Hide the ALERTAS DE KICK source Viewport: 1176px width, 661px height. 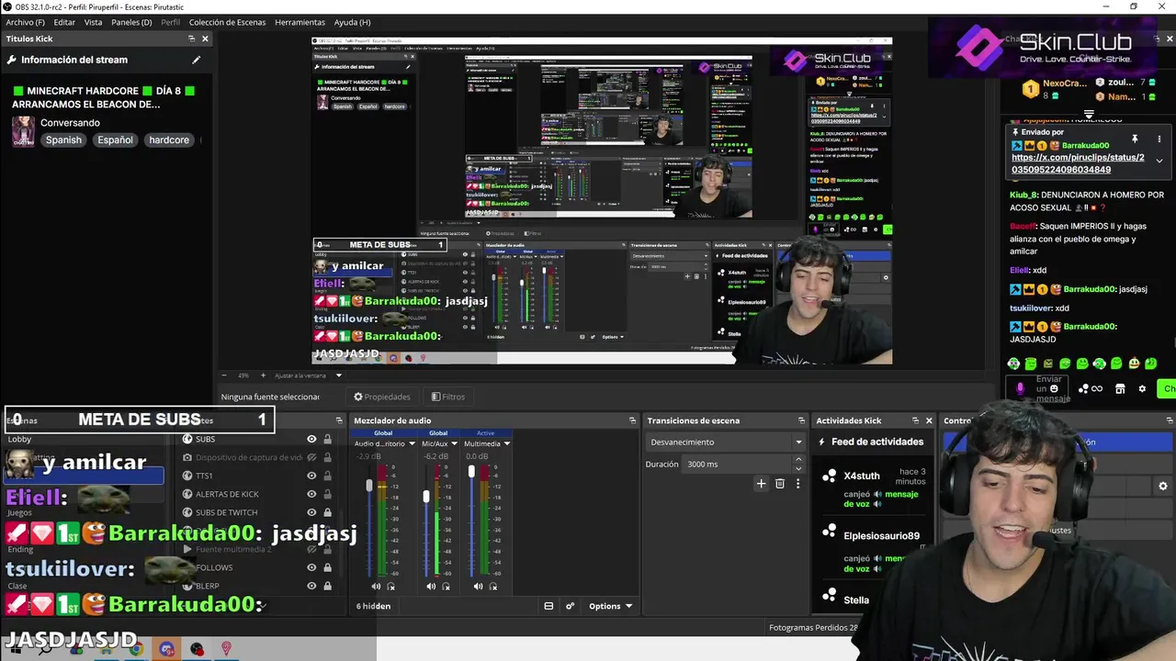311,494
